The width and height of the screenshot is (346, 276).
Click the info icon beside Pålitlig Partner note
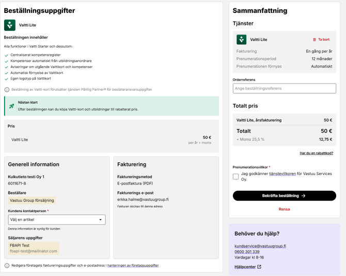[x=7, y=90]
